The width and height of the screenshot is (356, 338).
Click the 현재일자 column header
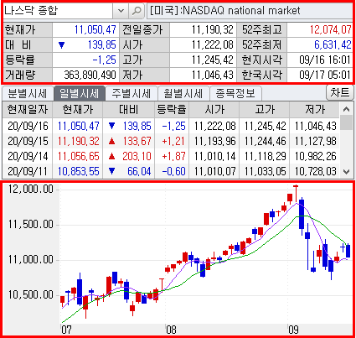(x=28, y=110)
